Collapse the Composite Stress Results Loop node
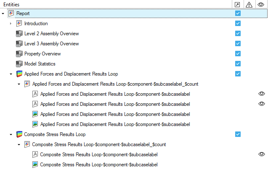This screenshot has height=189, width=268. click(11, 134)
